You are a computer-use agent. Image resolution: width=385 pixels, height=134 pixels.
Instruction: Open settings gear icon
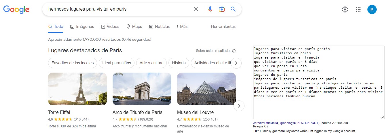(x=345, y=9)
